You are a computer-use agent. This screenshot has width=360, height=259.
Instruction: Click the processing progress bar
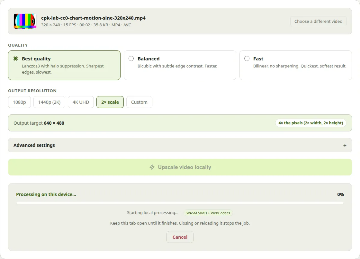coord(180,203)
